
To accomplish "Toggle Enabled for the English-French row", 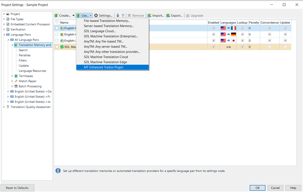I will [x=214, y=28].
